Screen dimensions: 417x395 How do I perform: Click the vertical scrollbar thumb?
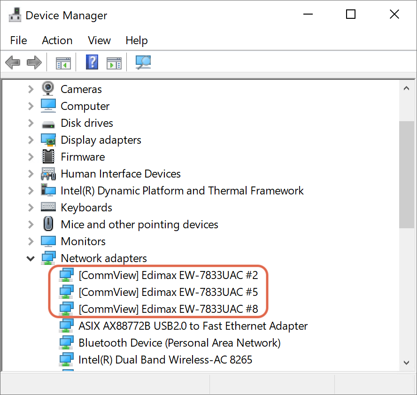tap(406, 175)
